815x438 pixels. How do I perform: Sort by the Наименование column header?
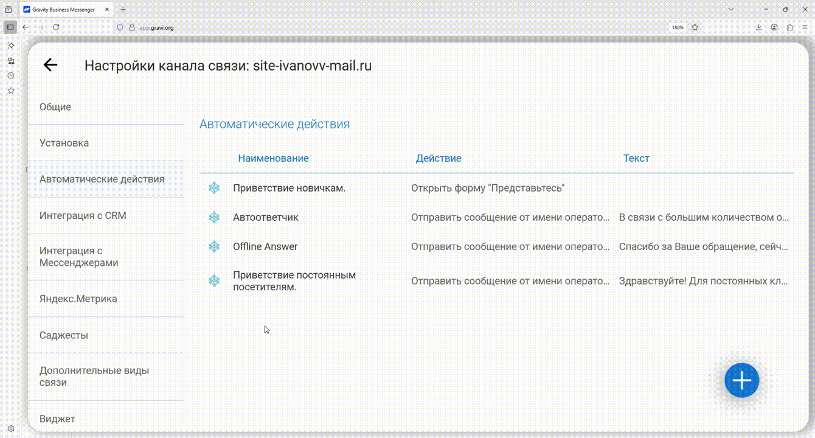click(x=273, y=158)
